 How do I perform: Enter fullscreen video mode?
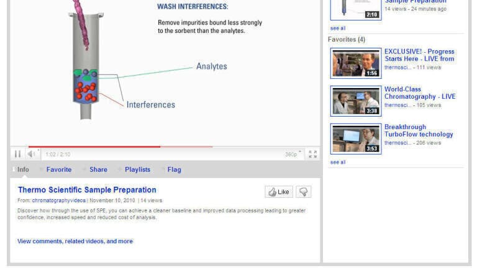312,154
